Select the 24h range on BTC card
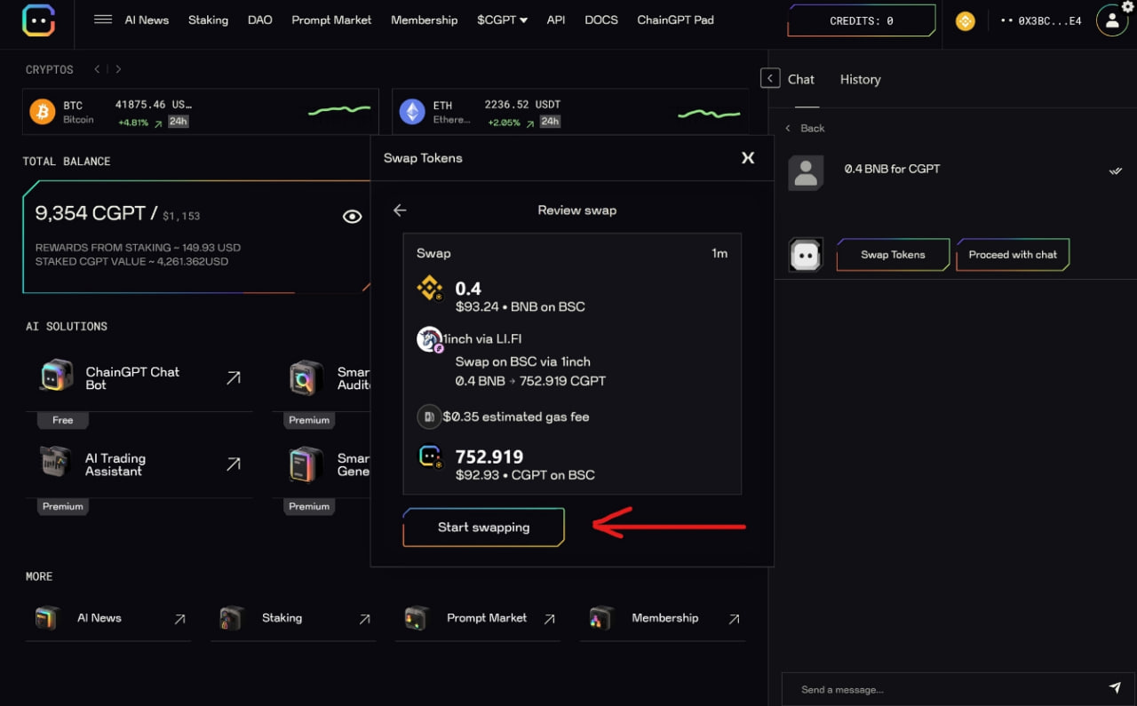This screenshot has height=706, width=1137. pos(179,122)
